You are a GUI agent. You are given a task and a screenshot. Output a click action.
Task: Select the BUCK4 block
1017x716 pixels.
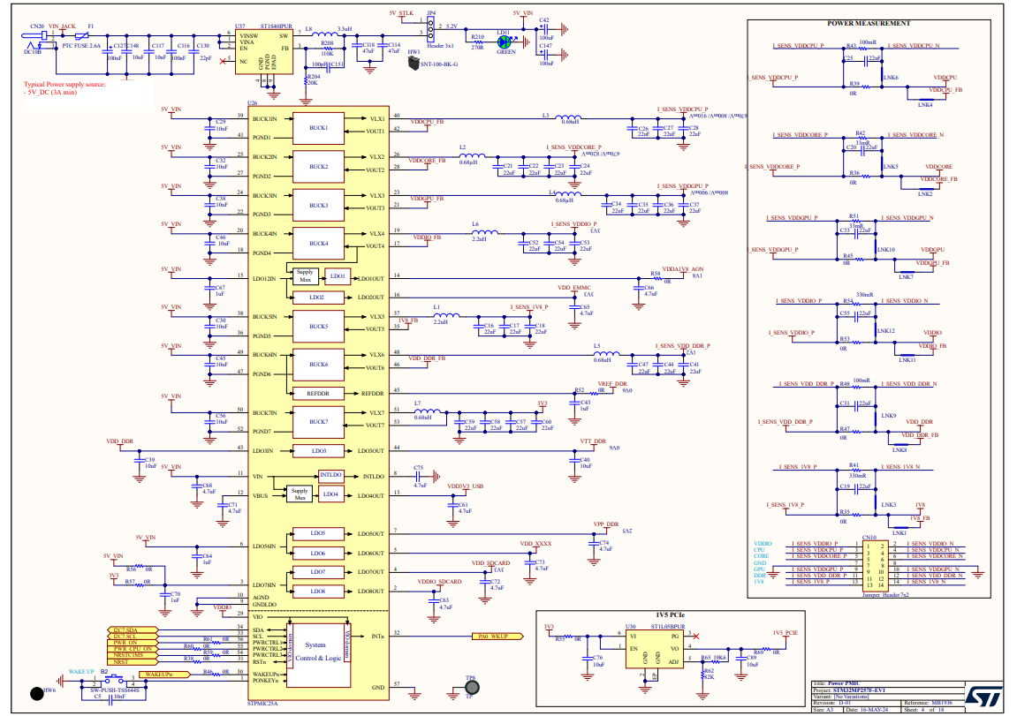(x=318, y=244)
